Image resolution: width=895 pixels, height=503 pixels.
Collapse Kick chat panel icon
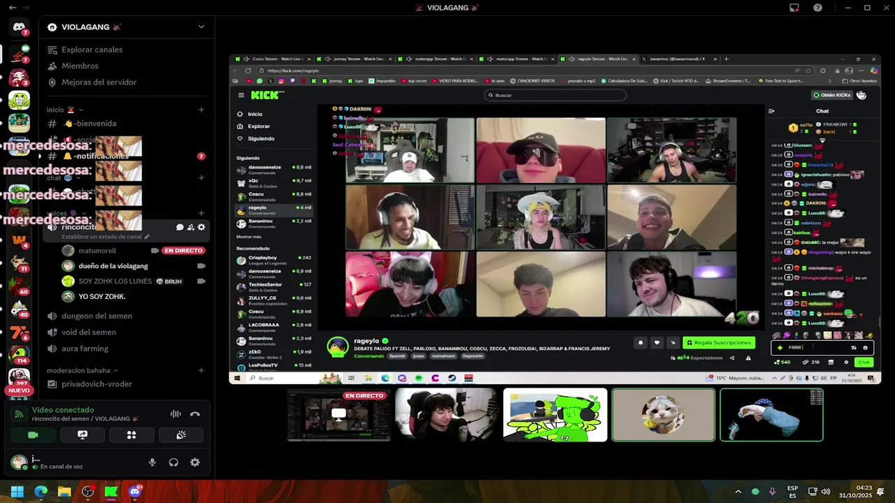(771, 111)
